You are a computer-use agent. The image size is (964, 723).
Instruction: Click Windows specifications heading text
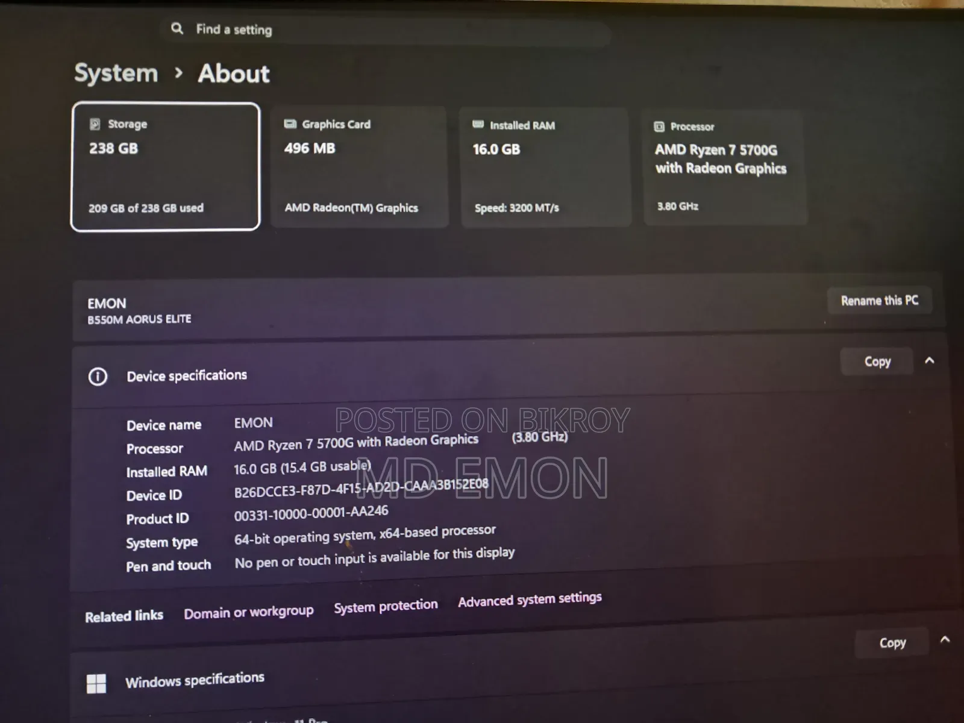195,680
